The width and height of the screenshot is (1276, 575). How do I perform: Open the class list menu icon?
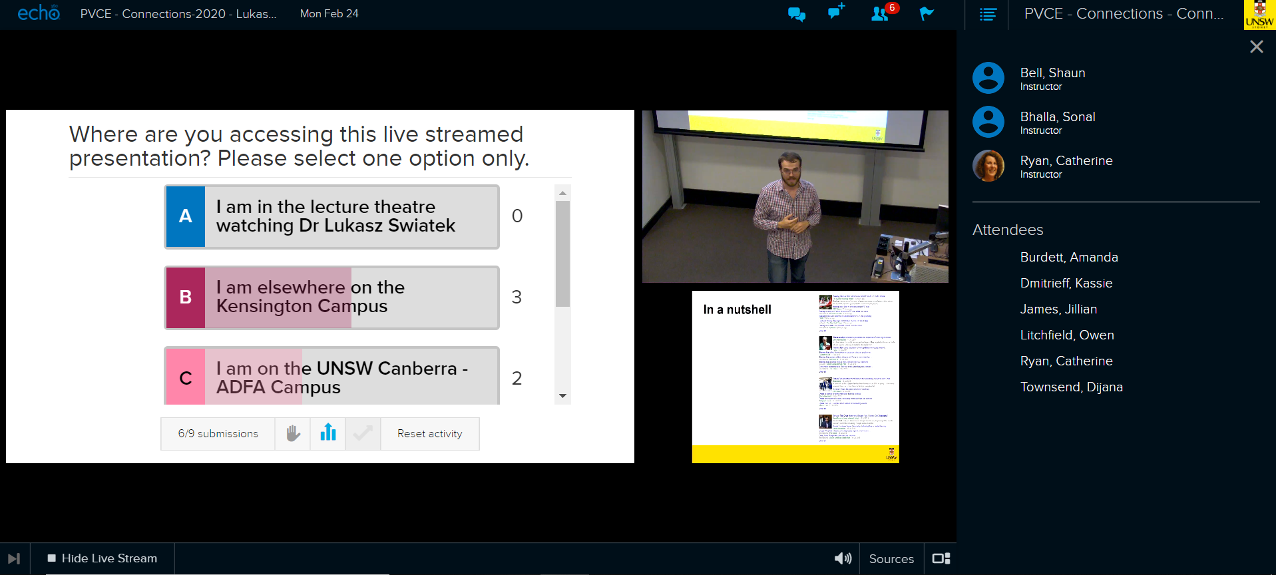click(988, 14)
